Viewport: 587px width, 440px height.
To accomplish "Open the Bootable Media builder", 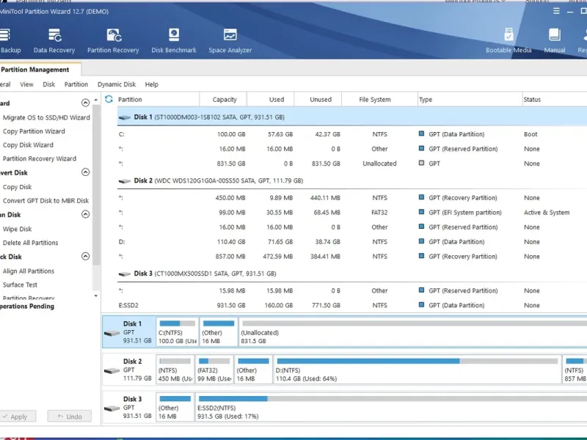I will pos(508,40).
